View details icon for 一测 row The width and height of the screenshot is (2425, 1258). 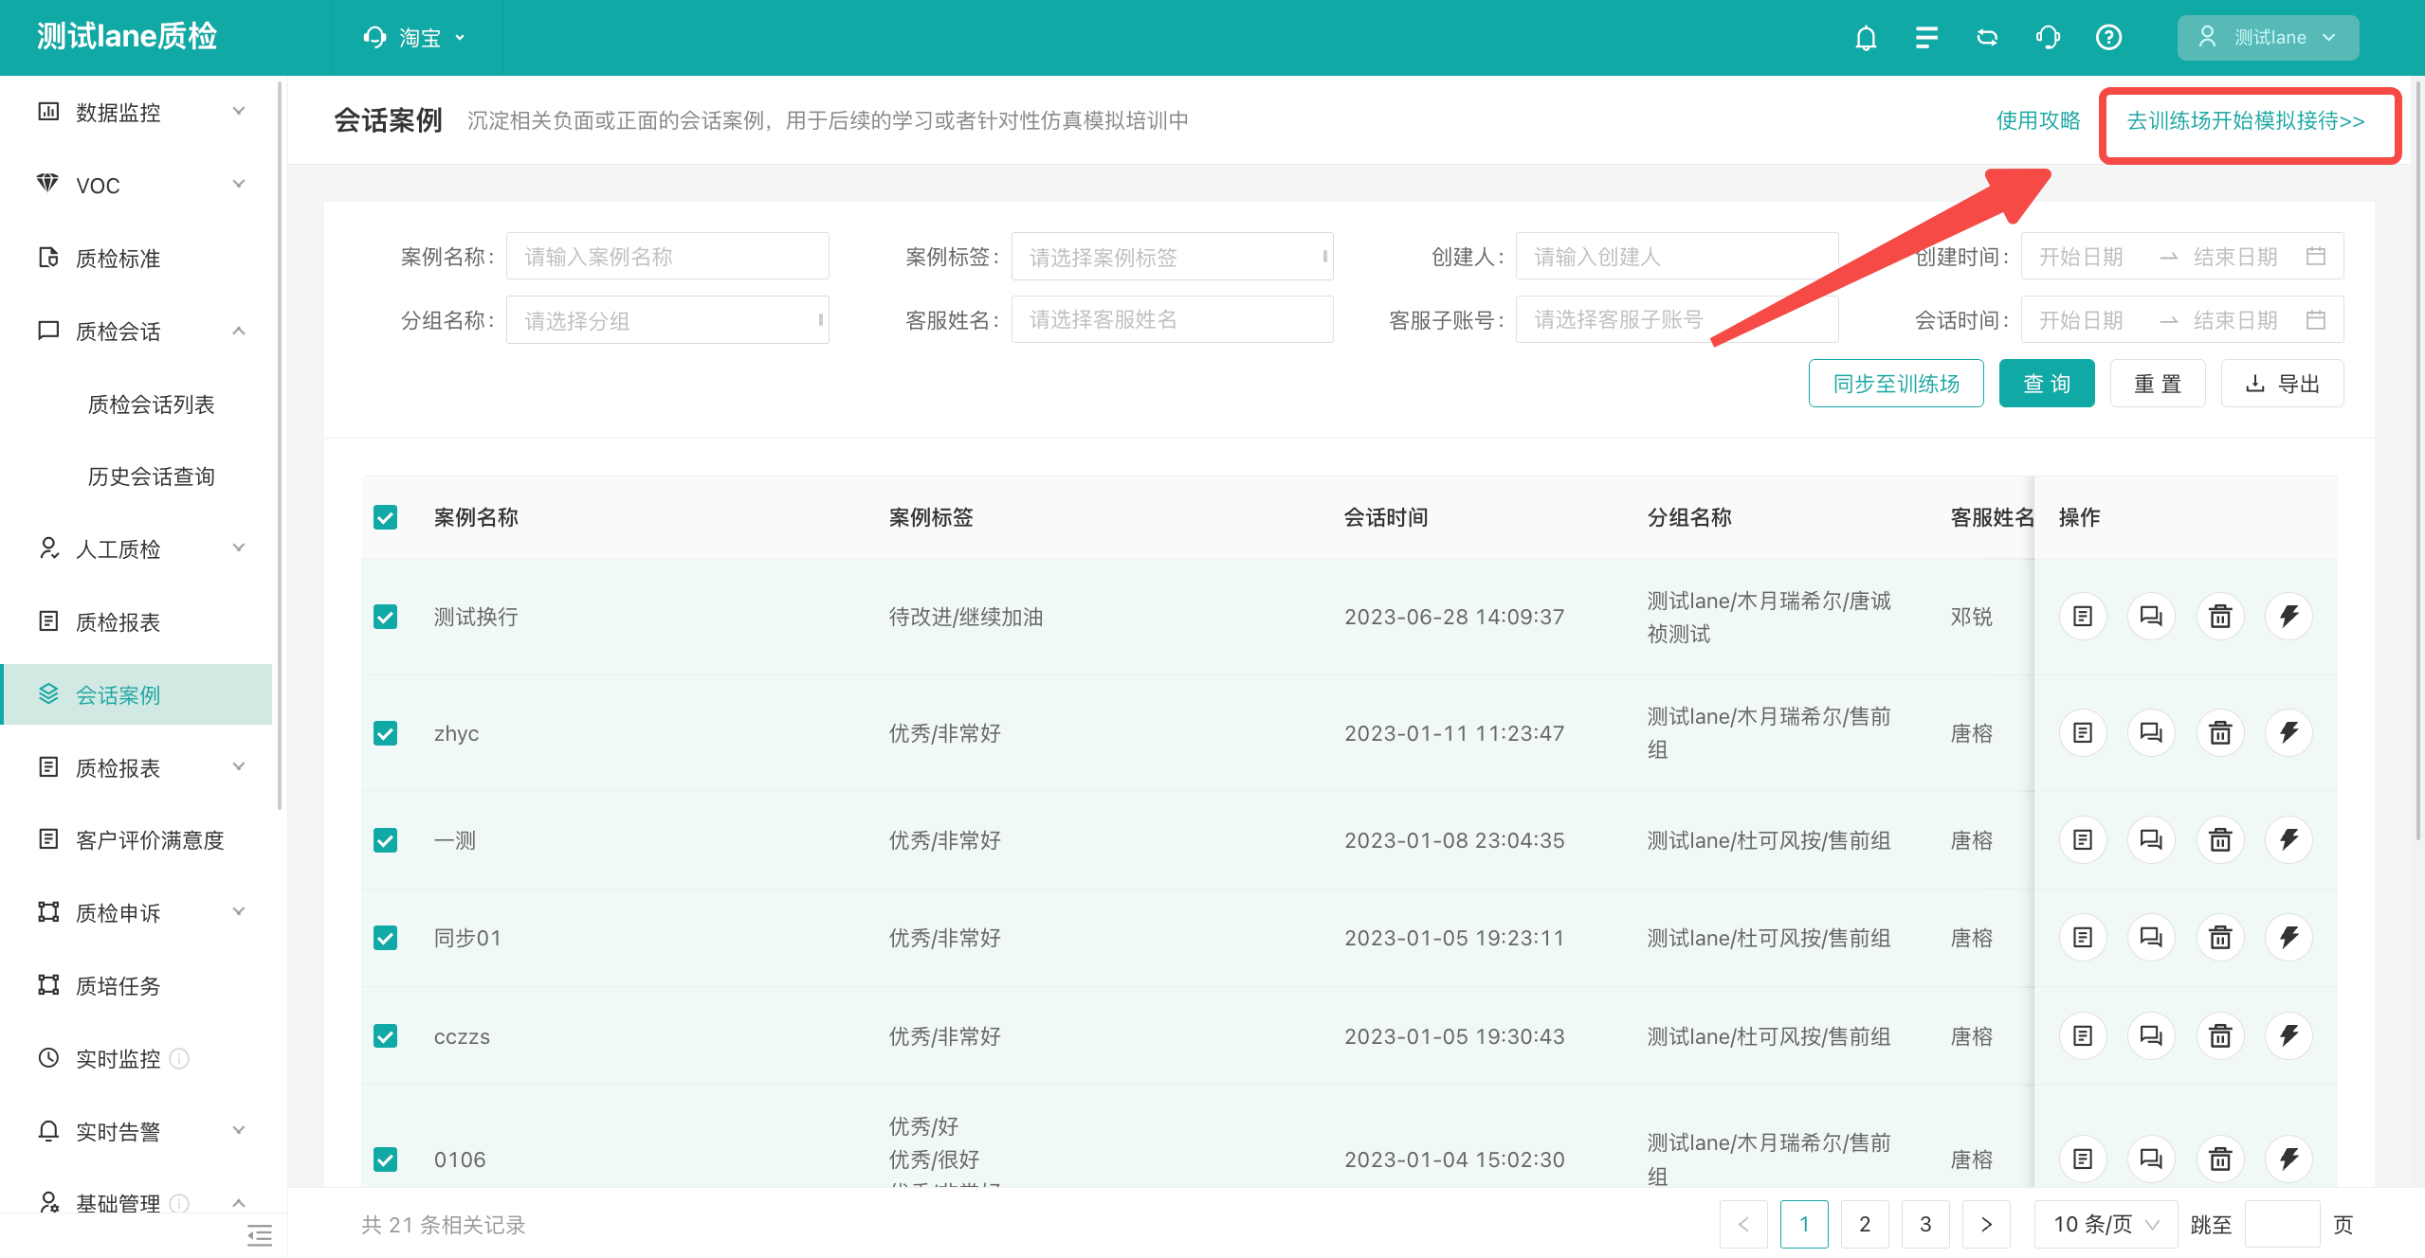[2083, 839]
